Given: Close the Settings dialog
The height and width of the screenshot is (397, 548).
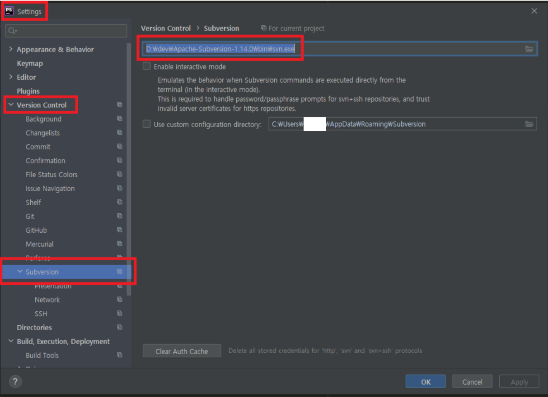Looking at the screenshot, I should coord(534,11).
